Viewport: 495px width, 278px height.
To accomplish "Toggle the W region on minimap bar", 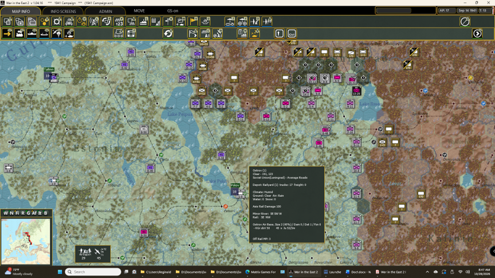I will (x=6, y=213).
